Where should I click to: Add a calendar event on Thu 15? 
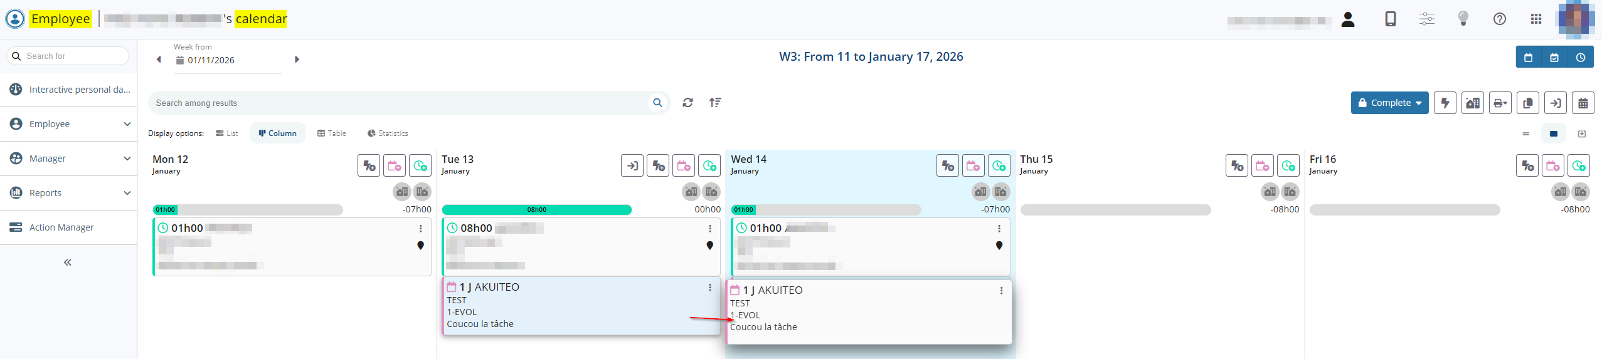click(1263, 166)
